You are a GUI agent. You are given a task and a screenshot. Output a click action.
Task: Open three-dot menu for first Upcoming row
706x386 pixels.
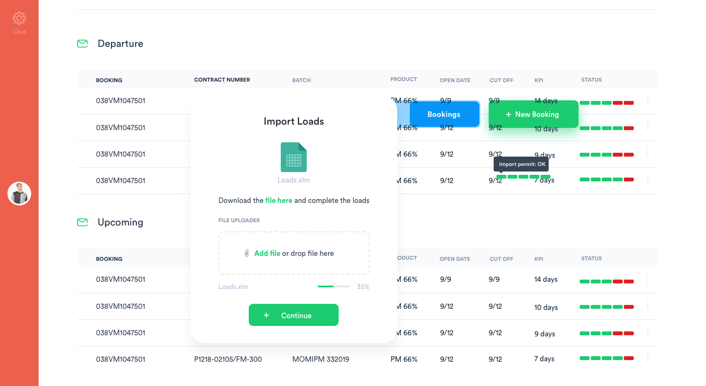[648, 280]
